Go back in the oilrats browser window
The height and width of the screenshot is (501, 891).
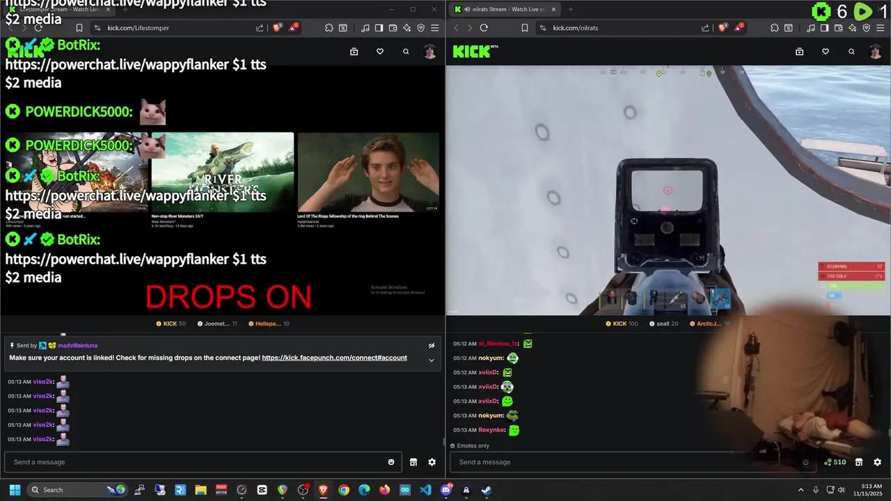pyautogui.click(x=457, y=28)
